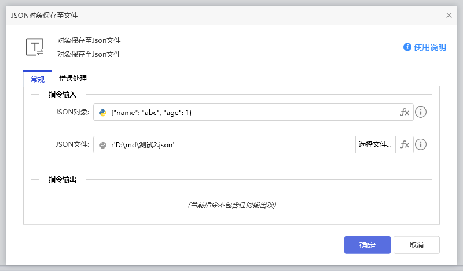The image size is (463, 271).
Task: Click the blue info icon beside 使用说明
Action: [x=407, y=47]
